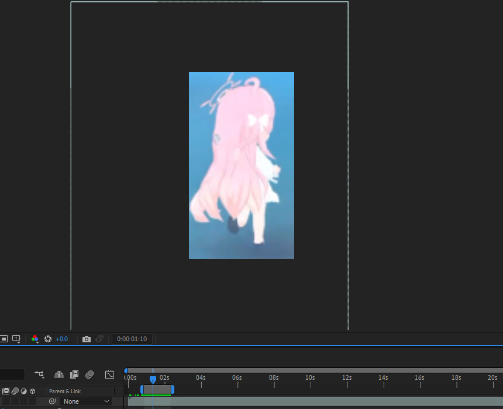Enable frame blending for the composition
The image size is (503, 409).
click(74, 374)
